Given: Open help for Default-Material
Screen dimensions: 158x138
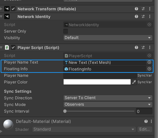Looking at the screenshot, I should (x=146, y=121).
